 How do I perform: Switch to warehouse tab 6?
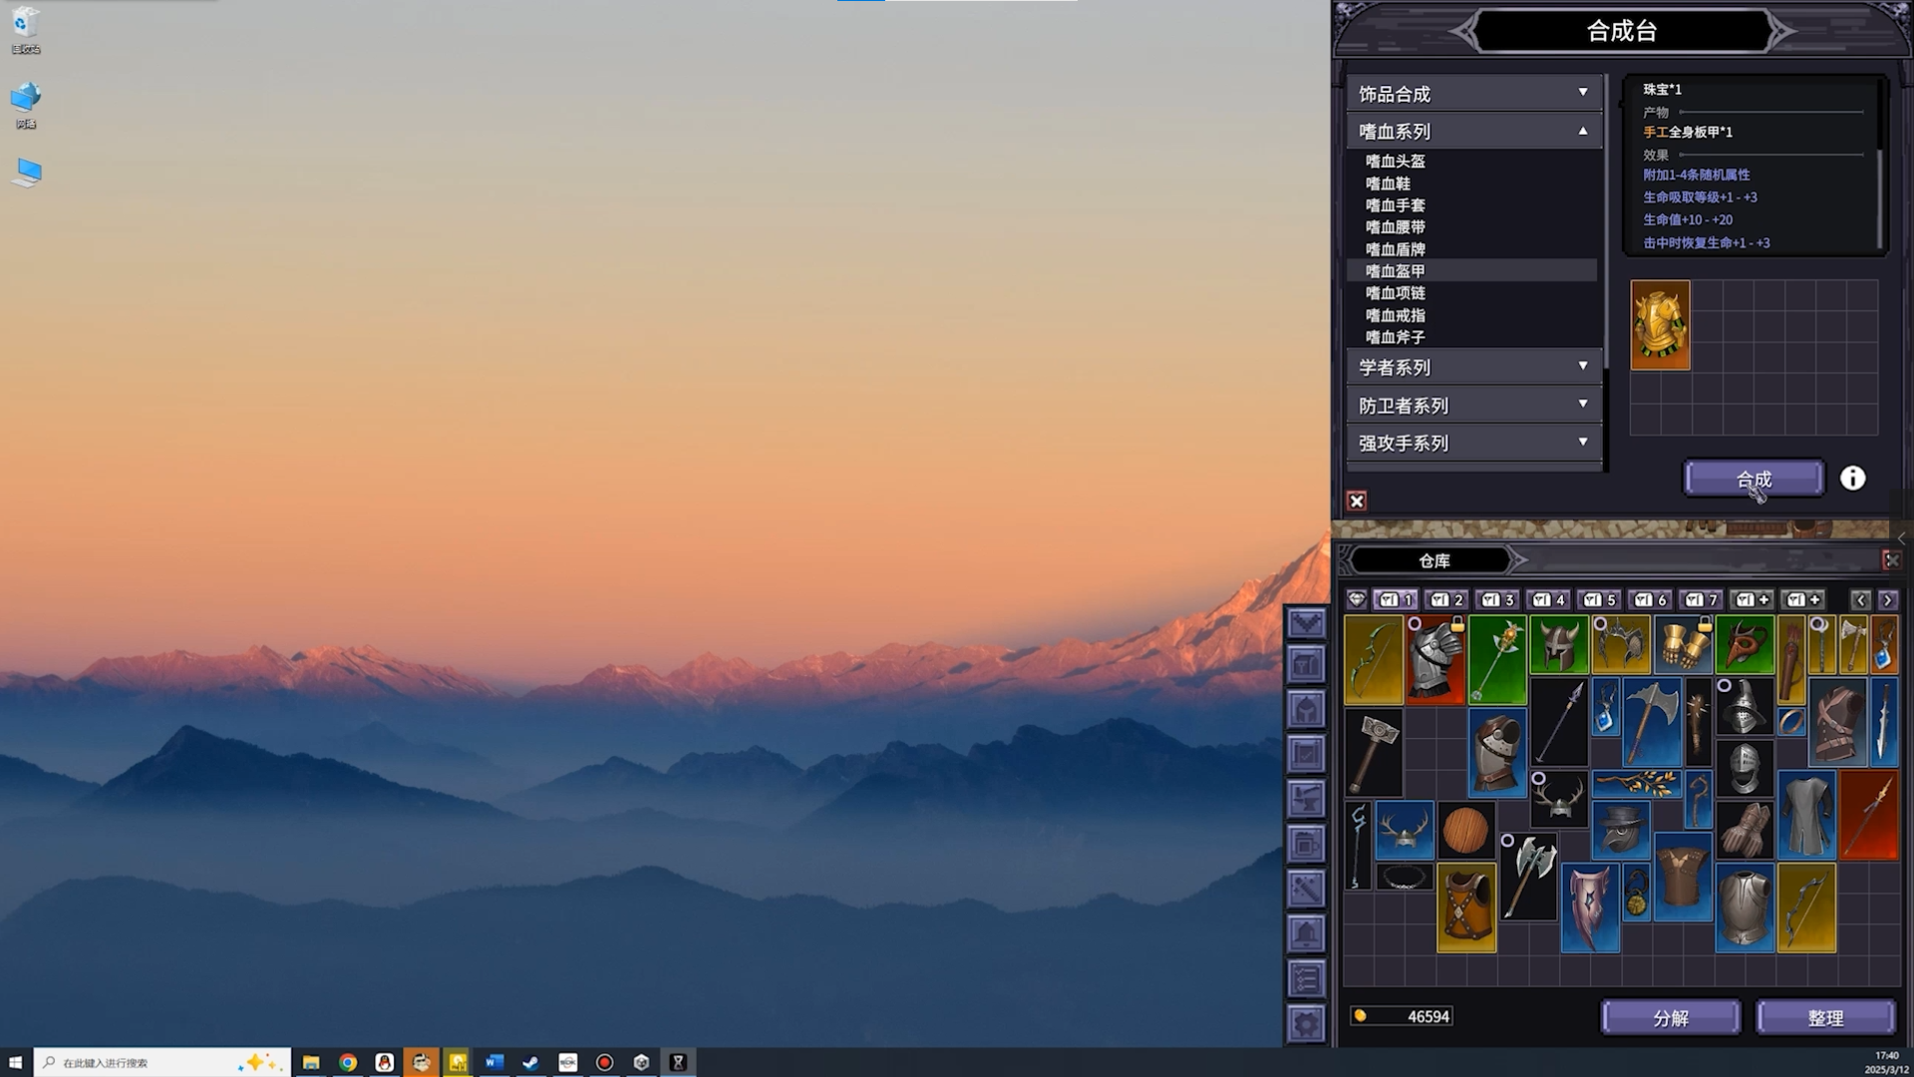1650,599
